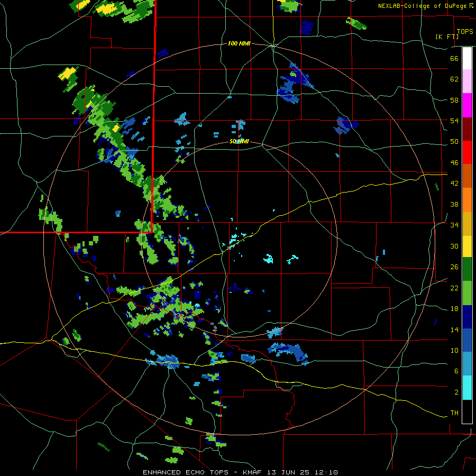The width and height of the screenshot is (476, 476).
Task: Click the "34" legend value
Action: (x=454, y=225)
